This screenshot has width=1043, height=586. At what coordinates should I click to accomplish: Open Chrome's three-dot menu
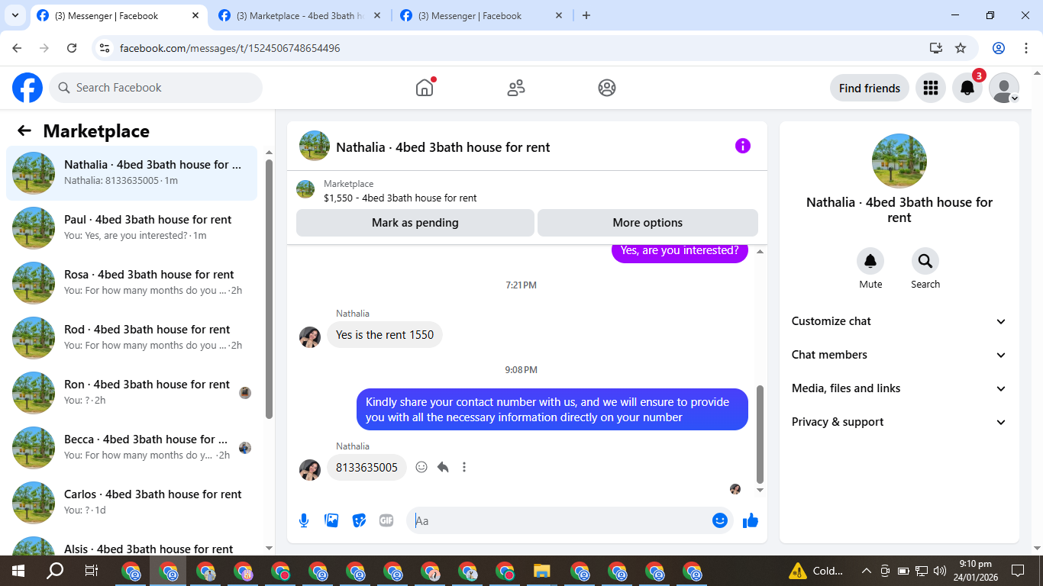[1026, 48]
